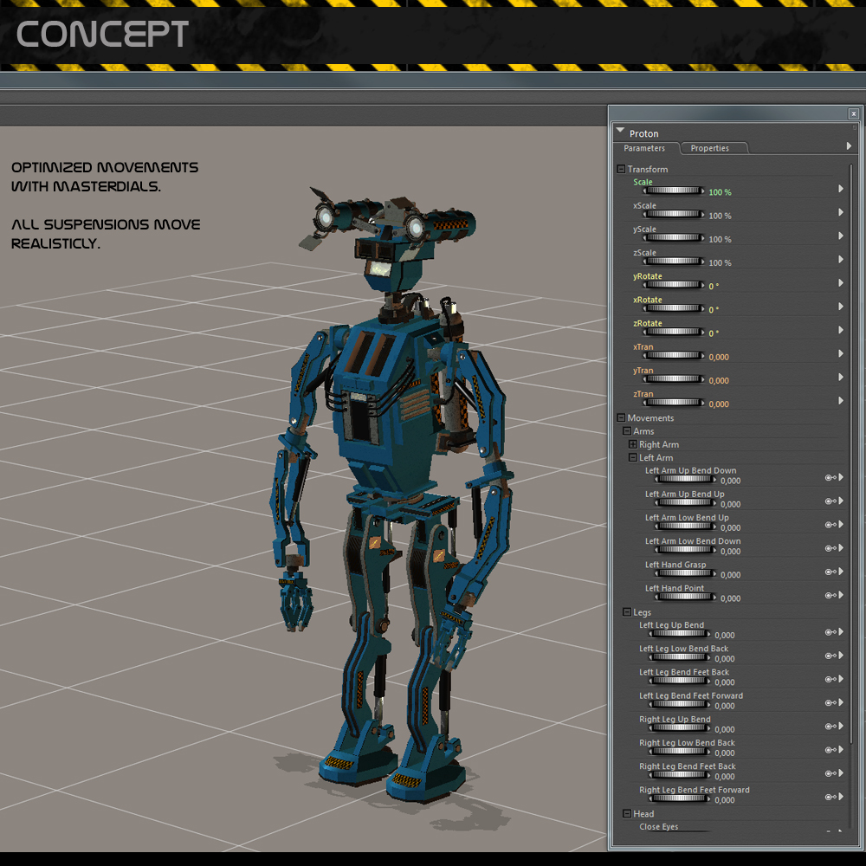
Task: Collapse the Proton panel title triangle
Action: point(620,131)
